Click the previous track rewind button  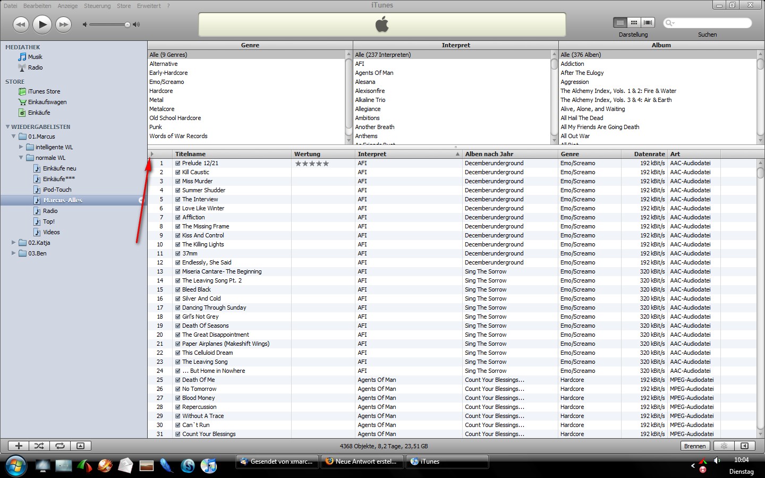(x=21, y=24)
